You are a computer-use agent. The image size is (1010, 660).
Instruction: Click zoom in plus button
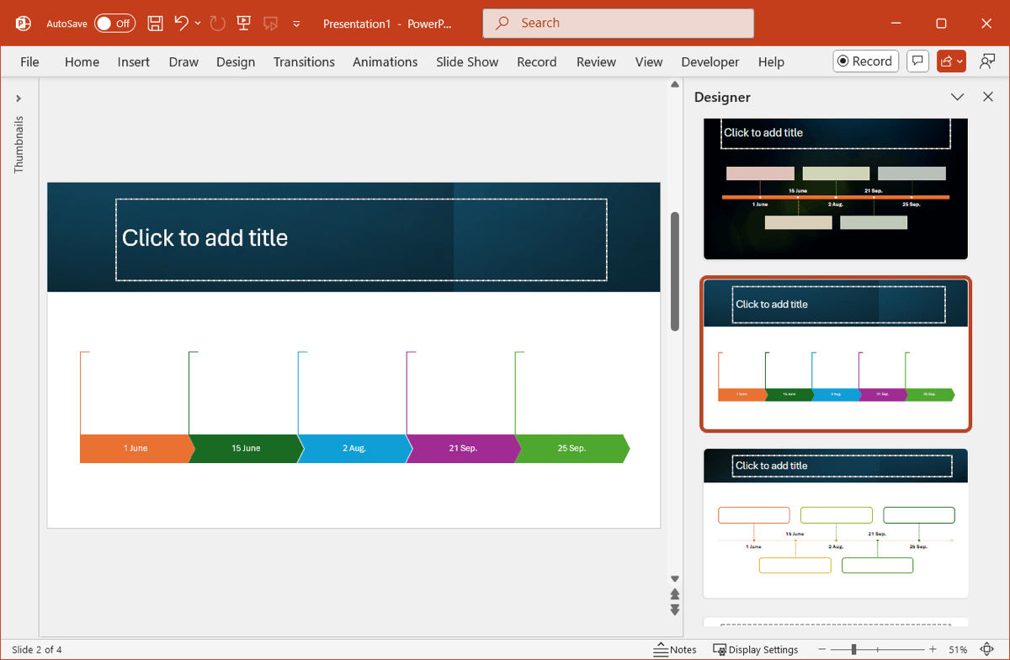point(933,649)
